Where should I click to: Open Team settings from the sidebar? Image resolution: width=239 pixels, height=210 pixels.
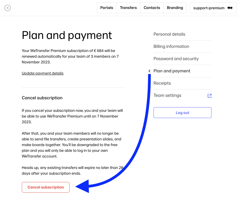(x=167, y=95)
